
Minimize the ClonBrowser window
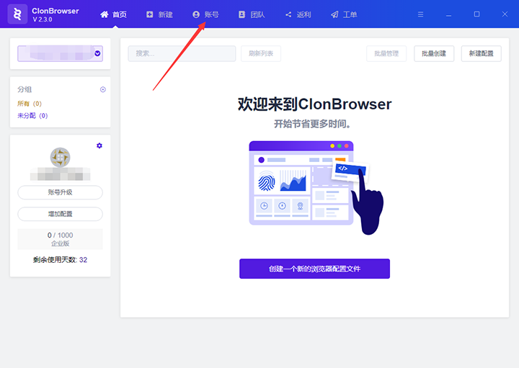pyautogui.click(x=448, y=14)
